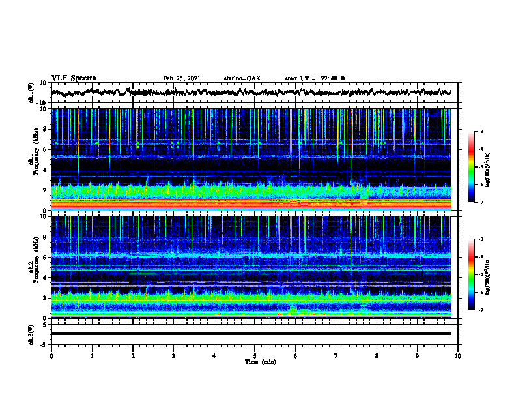Click the "VLF Spectra" plot title
The width and height of the screenshot is (516, 399).
tap(74, 78)
